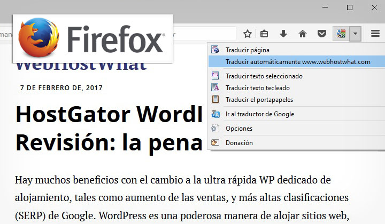This screenshot has width=385, height=224.
Task: Close the Firefox window
Action: pos(374,7)
